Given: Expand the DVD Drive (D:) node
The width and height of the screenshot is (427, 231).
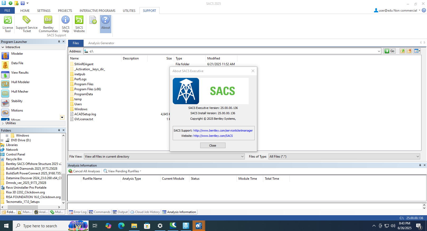Looking at the screenshot, I should (x=2, y=140).
